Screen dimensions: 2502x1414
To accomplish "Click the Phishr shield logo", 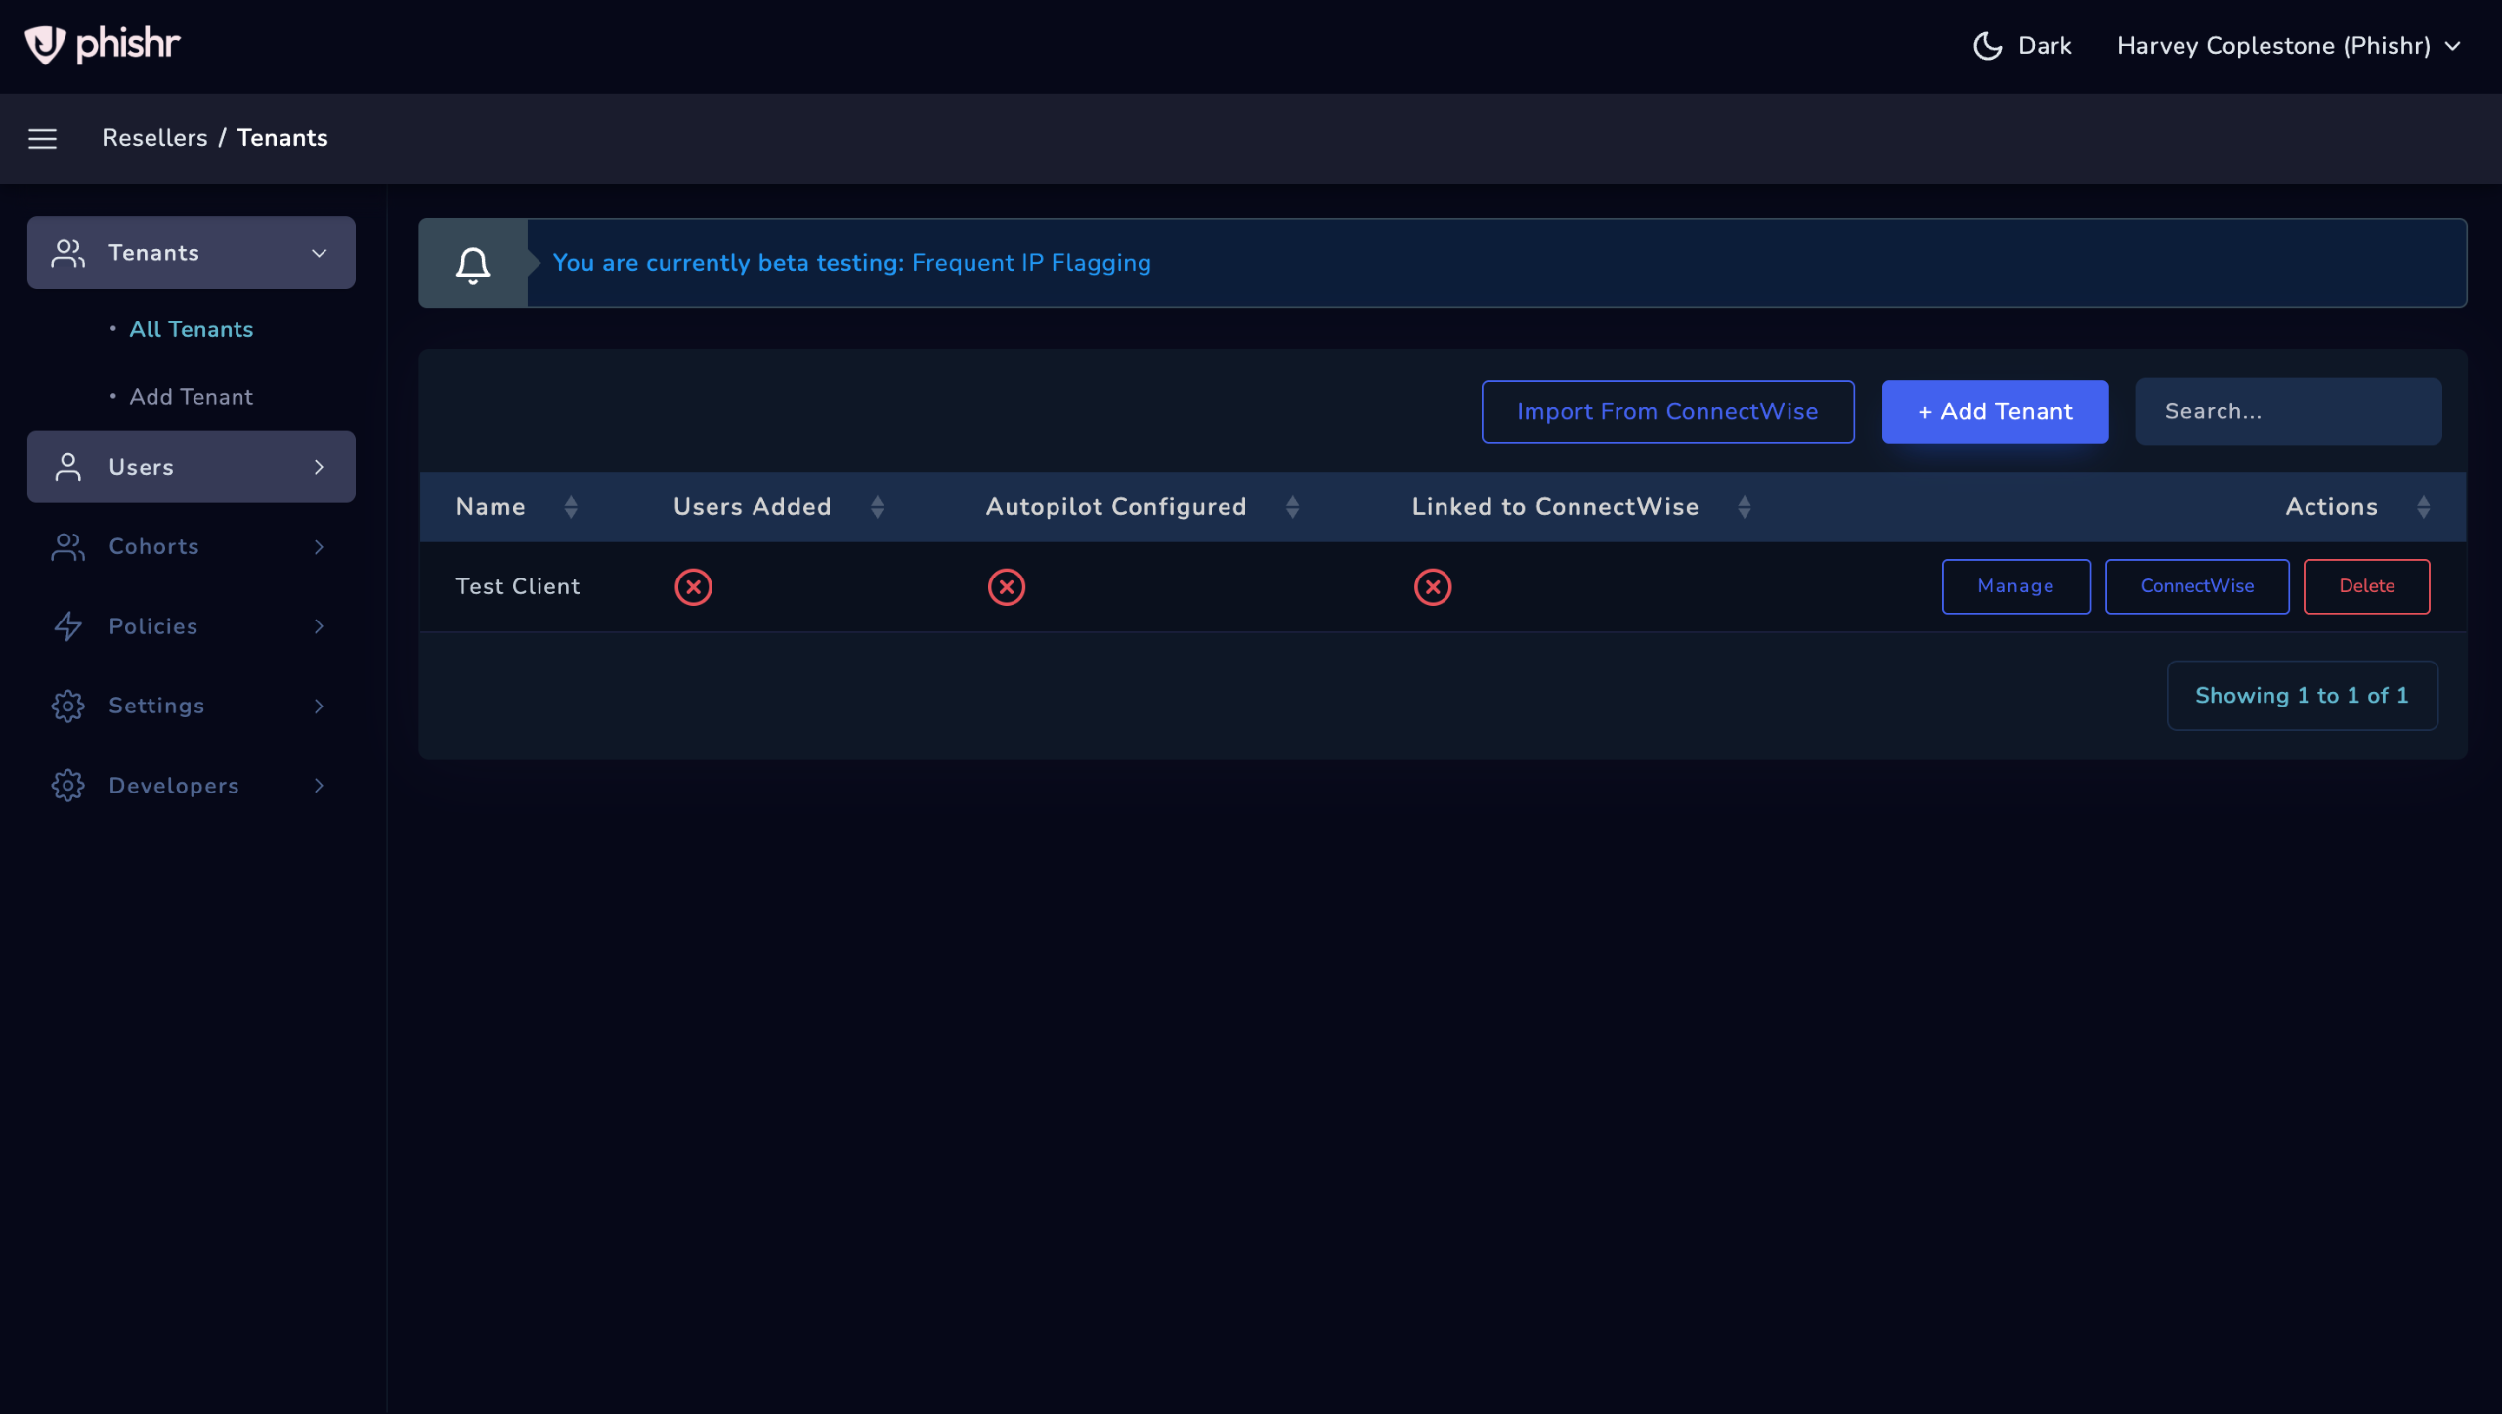I will 45,45.
